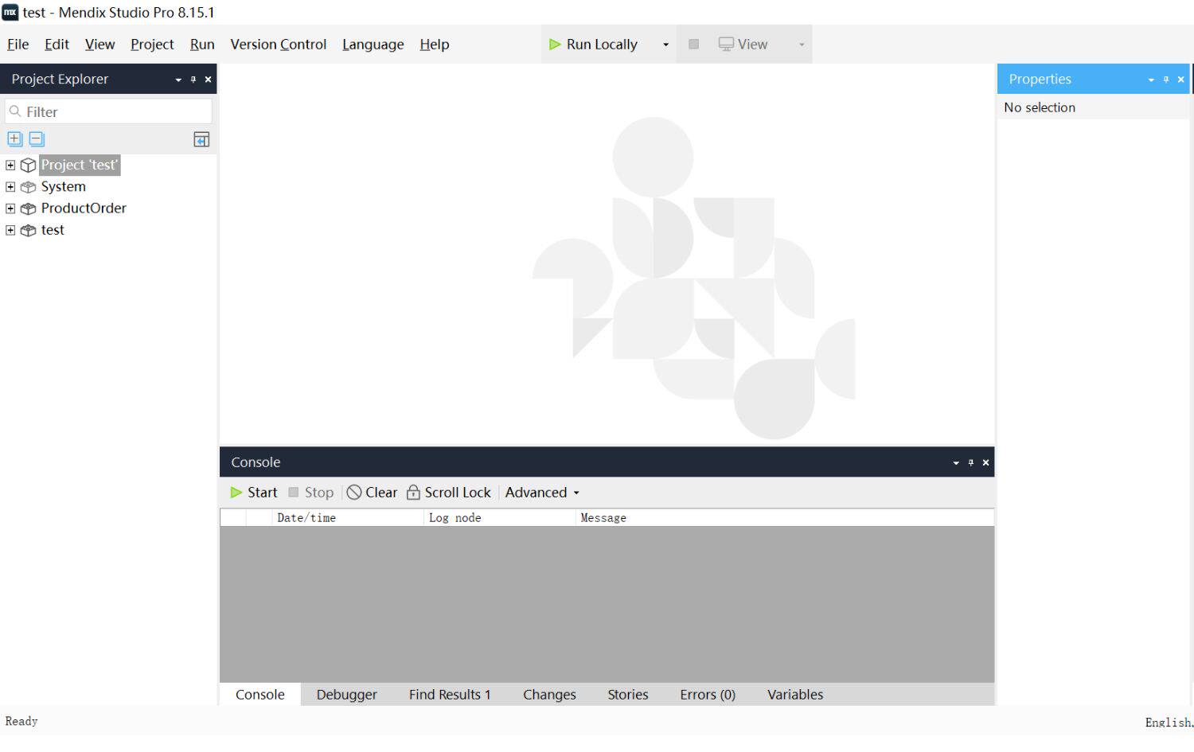Open Console panel options dropdown

click(x=956, y=463)
